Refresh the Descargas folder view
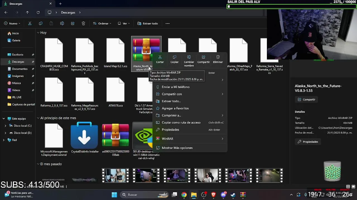This screenshot has height=200, width=357. 38,12
